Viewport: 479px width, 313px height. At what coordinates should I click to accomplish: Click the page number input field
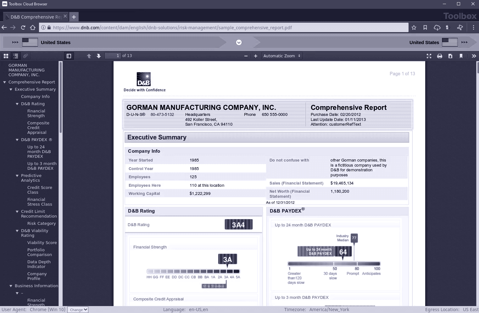[x=113, y=56]
